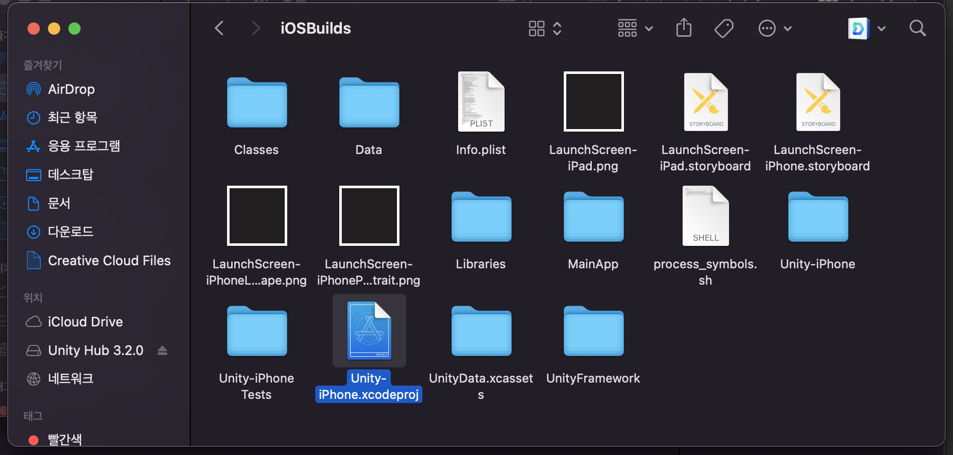The height and width of the screenshot is (455, 953).
Task: Open iCloud Drive in the sidebar
Action: [74, 322]
